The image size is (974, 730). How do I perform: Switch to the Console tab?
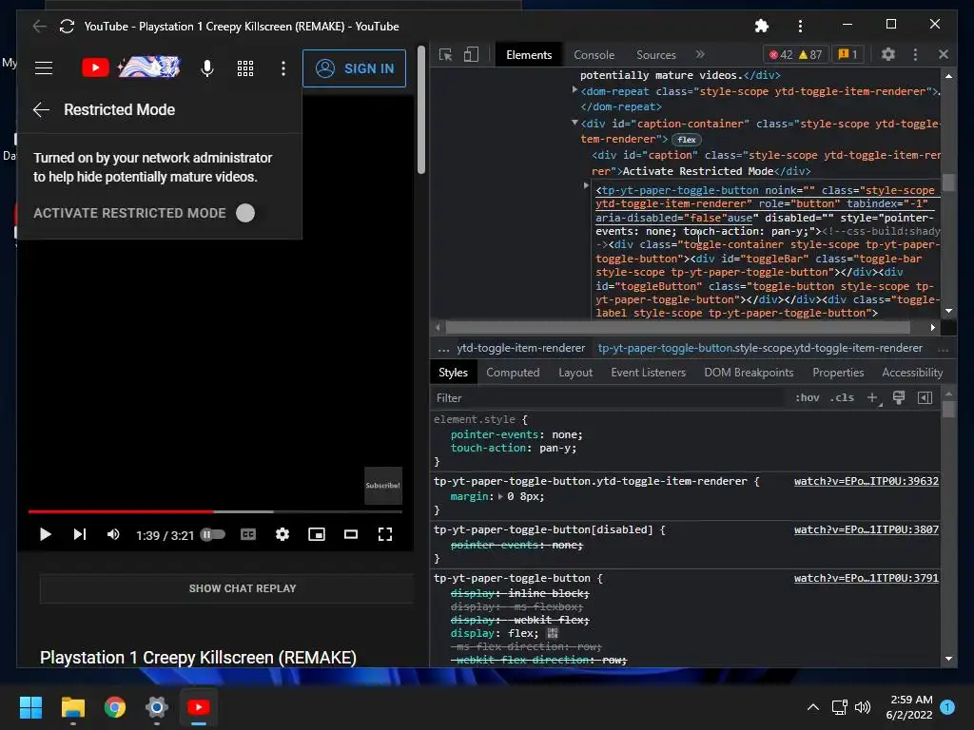click(594, 54)
